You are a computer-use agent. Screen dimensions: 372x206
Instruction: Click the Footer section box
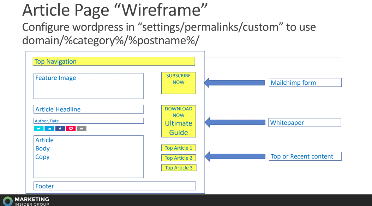pyautogui.click(x=115, y=186)
